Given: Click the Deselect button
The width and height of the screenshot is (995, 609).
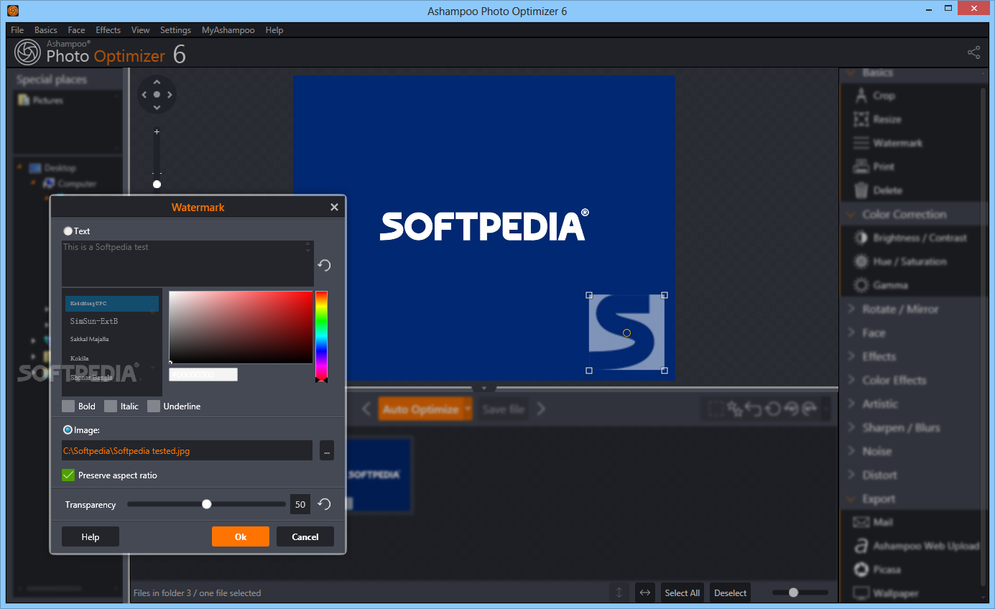Looking at the screenshot, I should (x=730, y=592).
